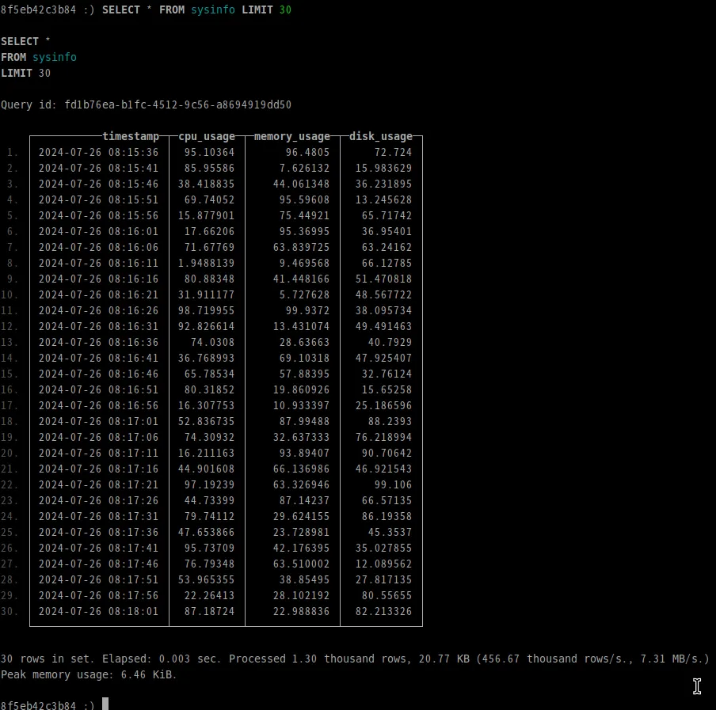Select the cpu_usage column header
716x710 pixels.
207,136
